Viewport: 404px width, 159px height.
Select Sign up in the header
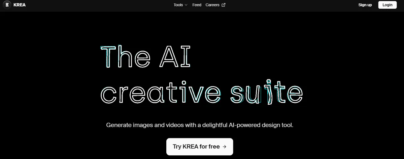click(365, 5)
